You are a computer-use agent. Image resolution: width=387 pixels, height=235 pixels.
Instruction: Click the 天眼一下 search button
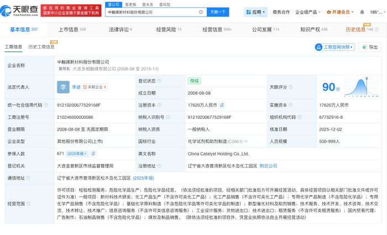click(218, 12)
